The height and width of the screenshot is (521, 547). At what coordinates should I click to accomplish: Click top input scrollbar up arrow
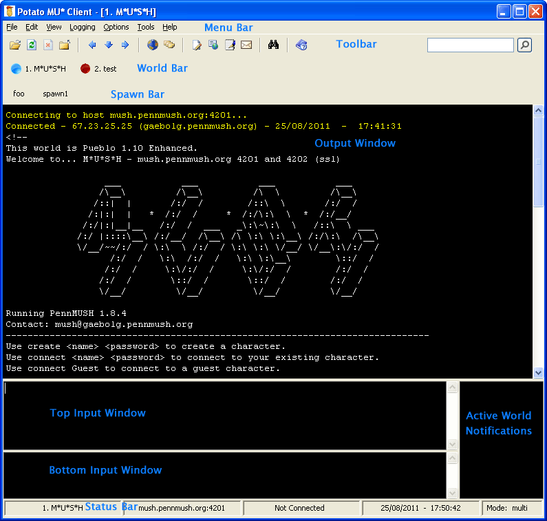452,387
